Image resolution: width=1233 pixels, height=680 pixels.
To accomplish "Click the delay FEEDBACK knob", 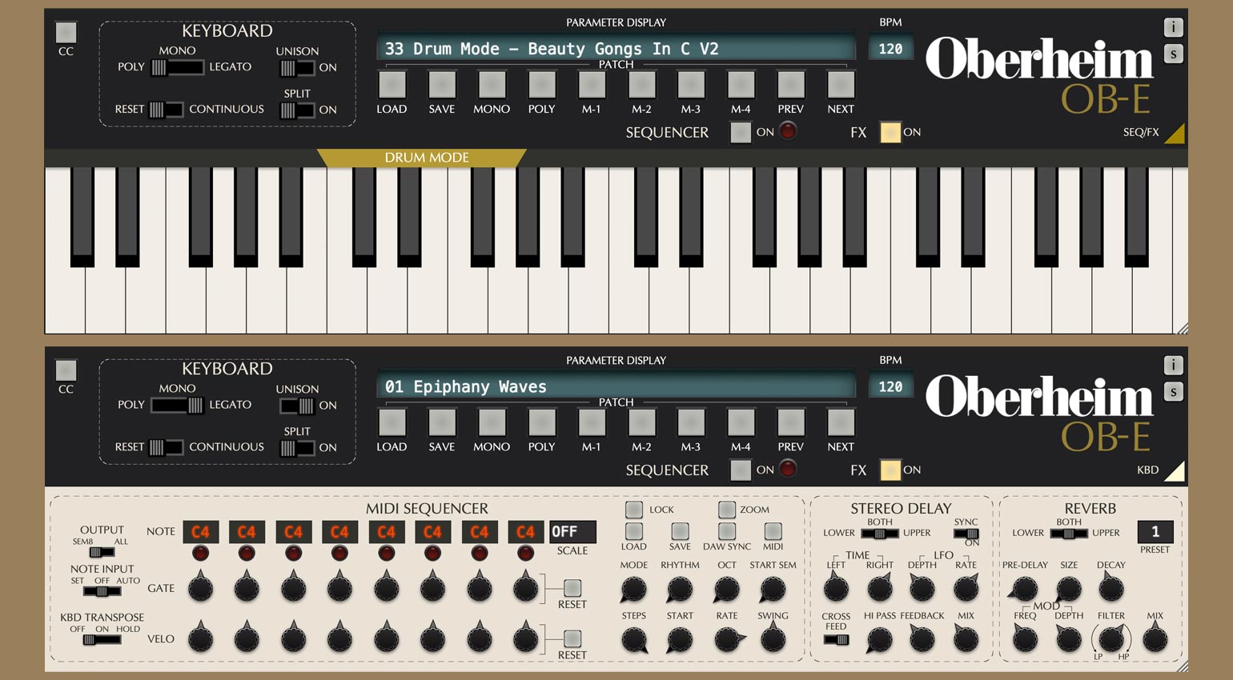I will coord(922,639).
